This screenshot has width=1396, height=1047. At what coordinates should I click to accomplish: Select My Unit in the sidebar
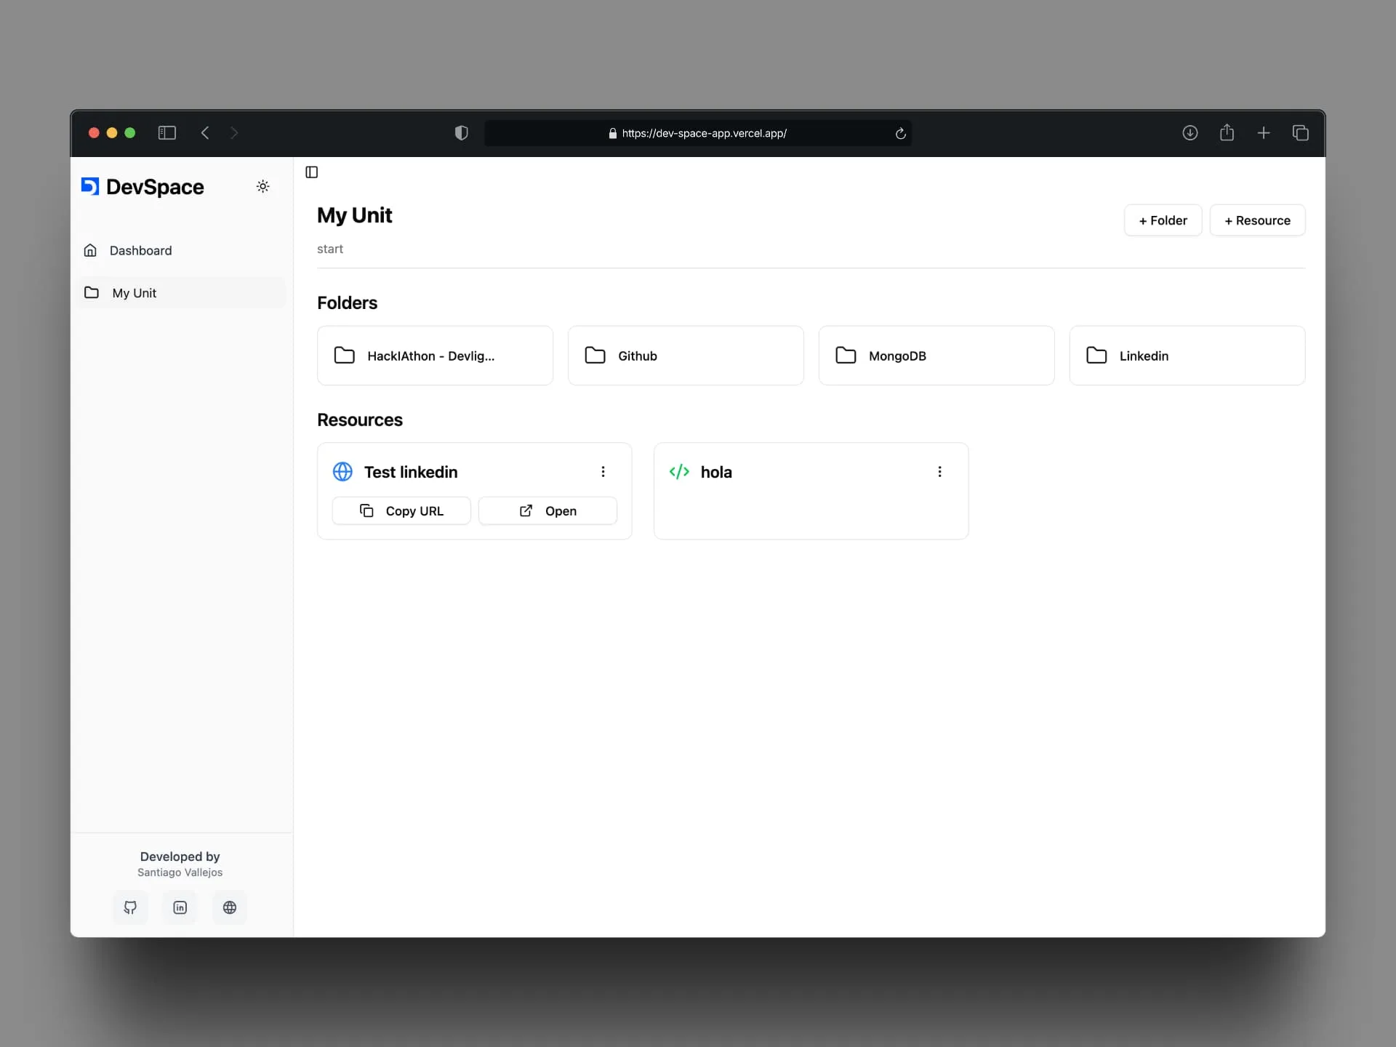click(x=181, y=293)
